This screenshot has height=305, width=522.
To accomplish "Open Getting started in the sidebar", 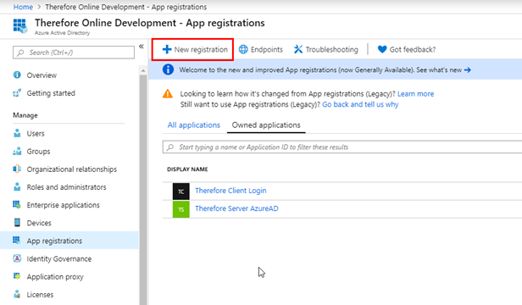I will click(x=51, y=93).
